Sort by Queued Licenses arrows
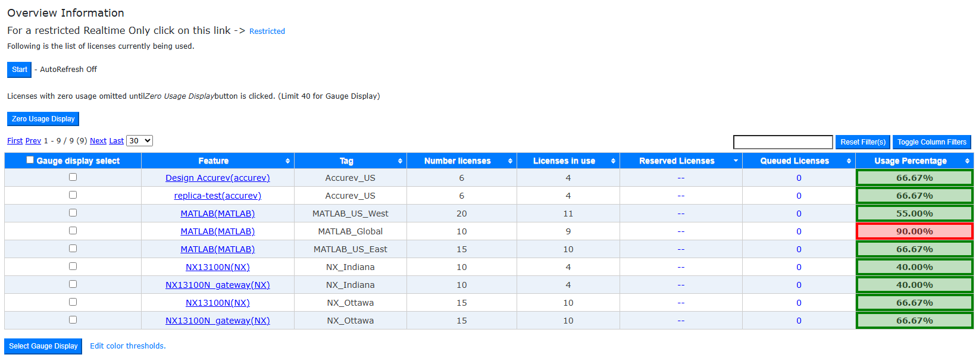The image size is (979, 364). pos(849,161)
